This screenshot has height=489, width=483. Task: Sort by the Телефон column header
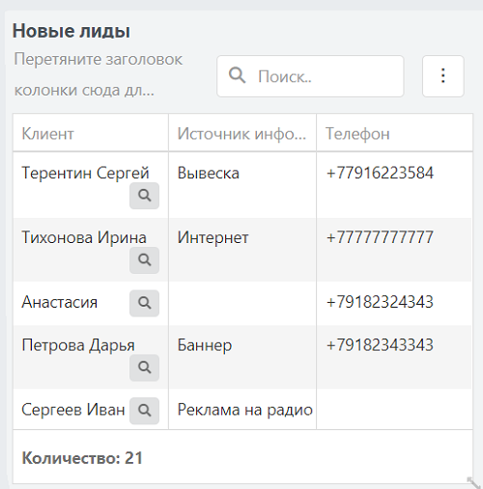394,133
